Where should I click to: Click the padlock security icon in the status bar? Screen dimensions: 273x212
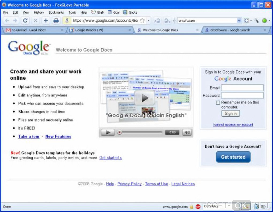click(x=192, y=207)
